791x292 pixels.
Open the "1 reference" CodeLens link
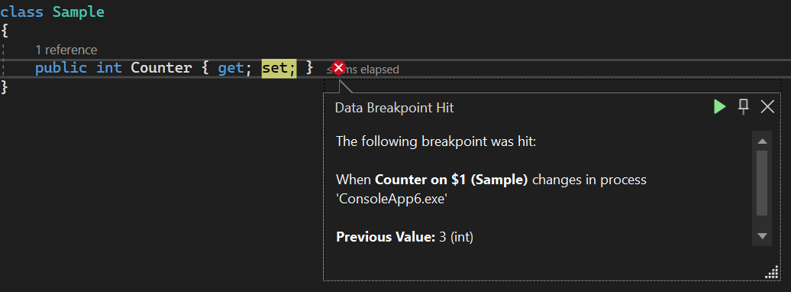66,50
